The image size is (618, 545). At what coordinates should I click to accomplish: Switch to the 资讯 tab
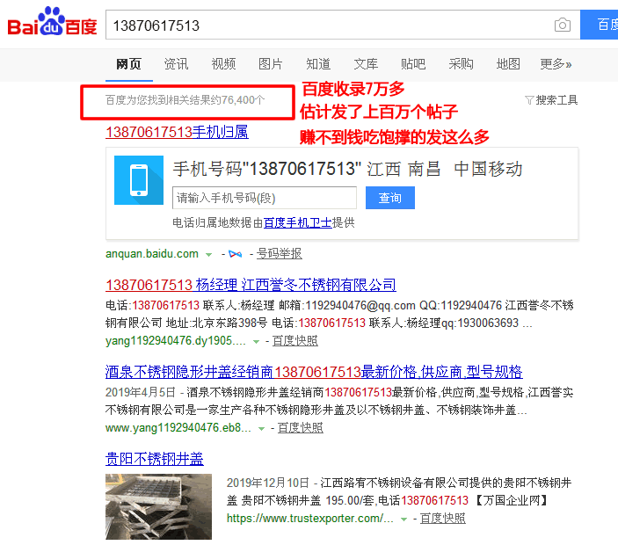coord(176,64)
